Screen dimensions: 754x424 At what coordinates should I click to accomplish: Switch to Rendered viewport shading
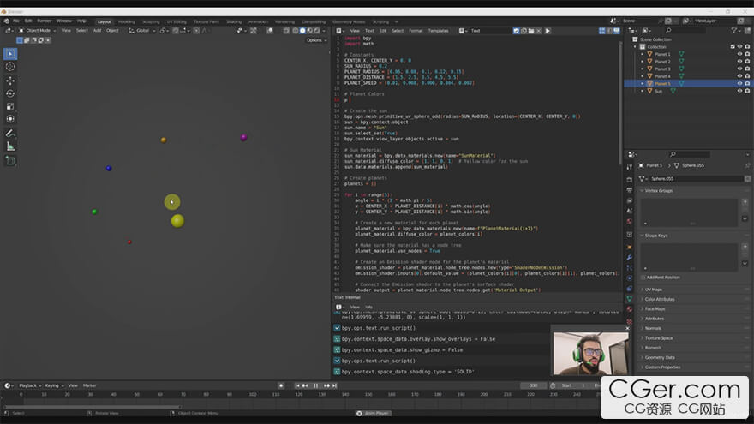click(x=317, y=31)
